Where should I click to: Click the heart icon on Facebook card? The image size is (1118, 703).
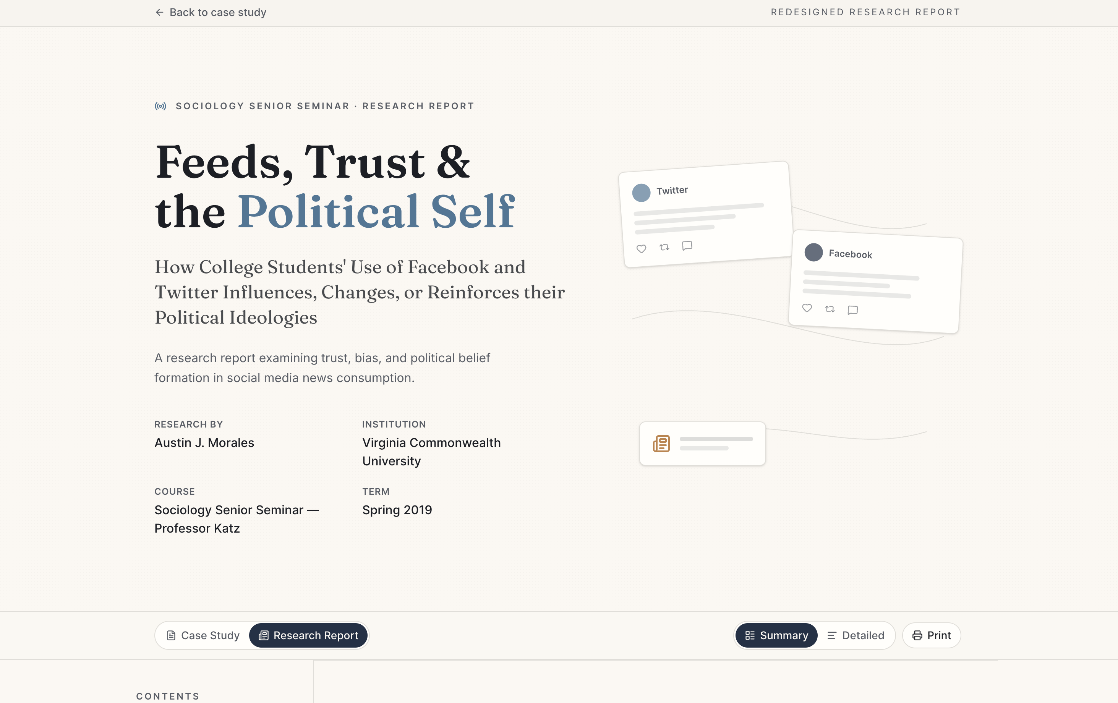[807, 308]
